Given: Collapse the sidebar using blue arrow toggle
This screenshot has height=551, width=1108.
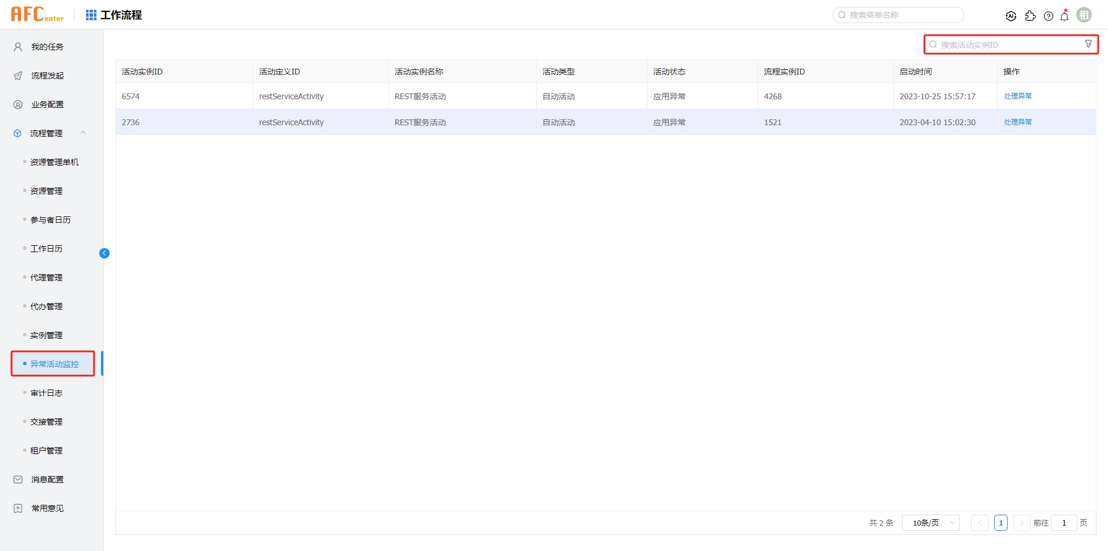Looking at the screenshot, I should coord(104,253).
